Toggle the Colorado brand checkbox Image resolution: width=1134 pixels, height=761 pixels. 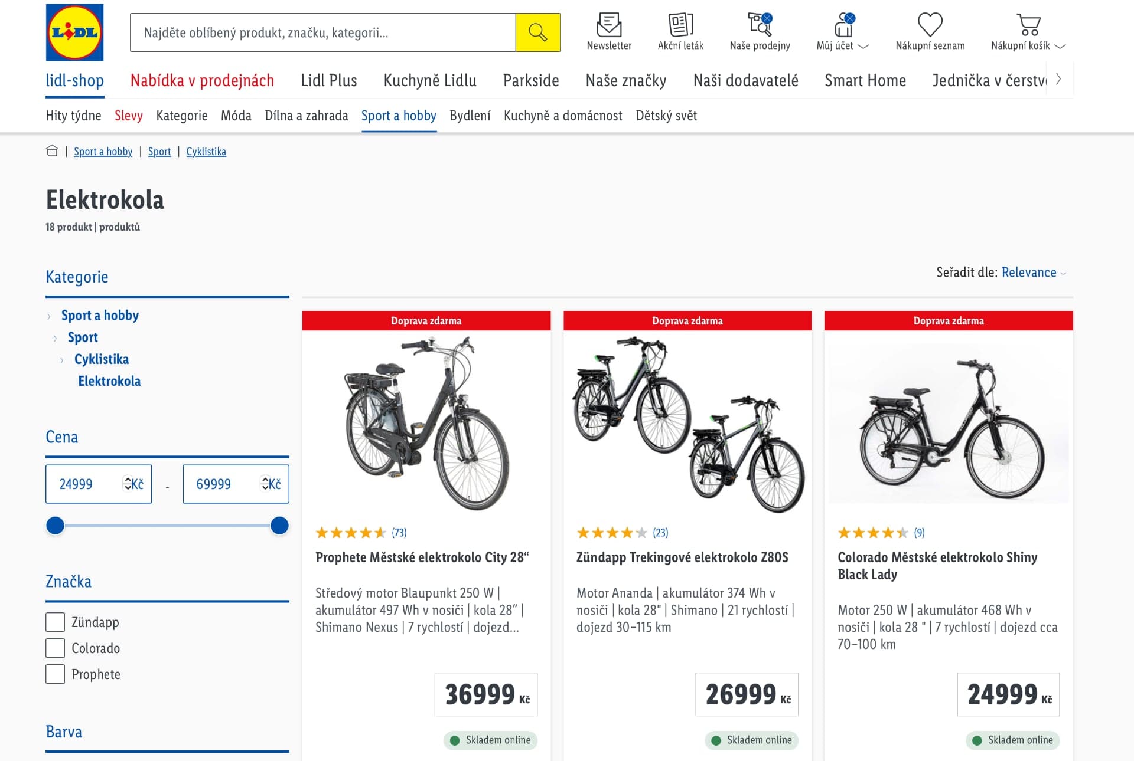click(55, 648)
